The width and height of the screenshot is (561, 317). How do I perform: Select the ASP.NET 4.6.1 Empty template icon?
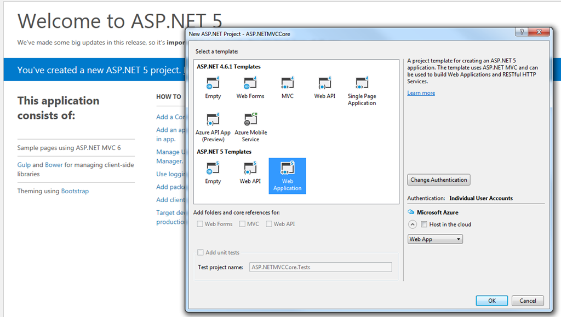pos(213,83)
